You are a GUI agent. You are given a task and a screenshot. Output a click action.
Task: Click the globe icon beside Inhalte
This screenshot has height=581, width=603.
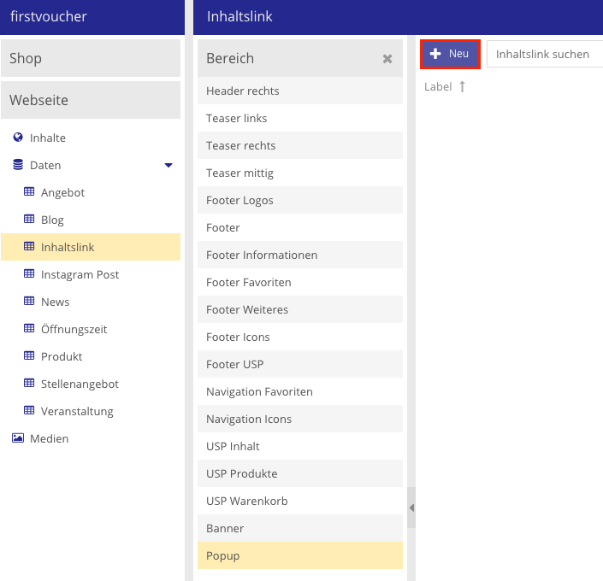coord(18,138)
